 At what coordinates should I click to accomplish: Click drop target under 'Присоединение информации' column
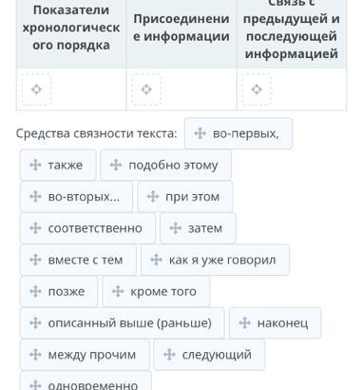(x=146, y=89)
